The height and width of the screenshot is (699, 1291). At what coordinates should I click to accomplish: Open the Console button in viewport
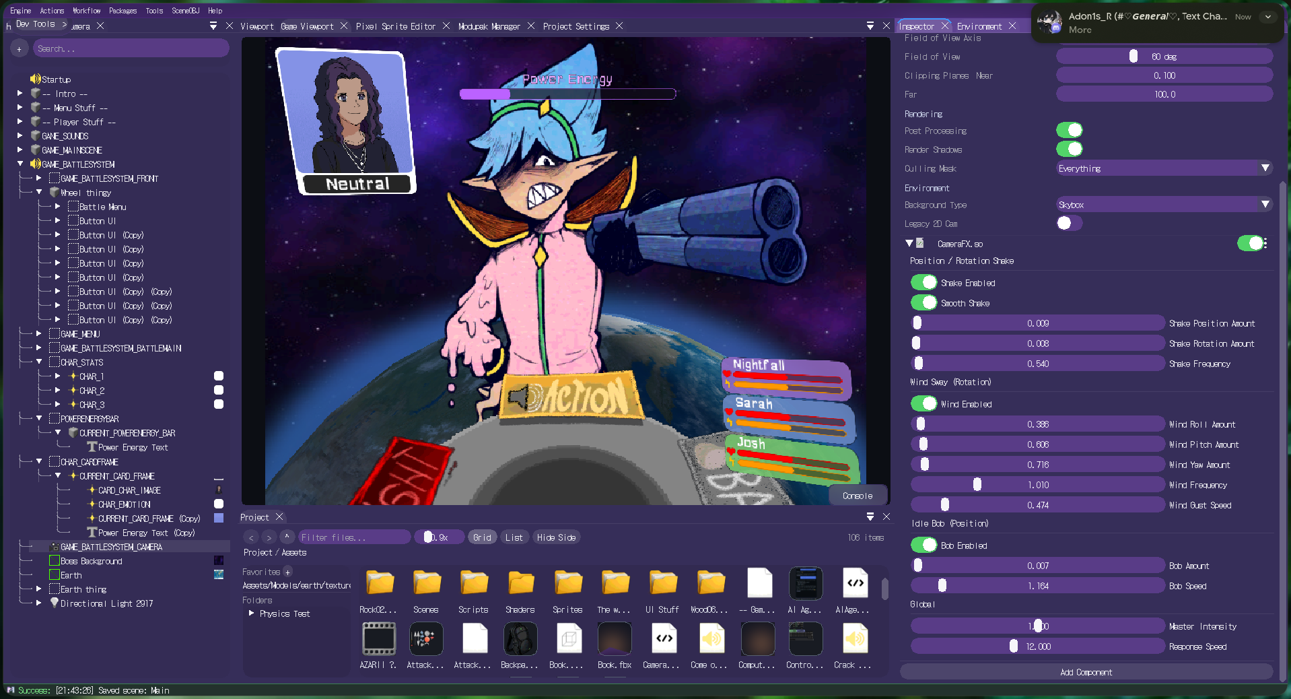pyautogui.click(x=858, y=496)
